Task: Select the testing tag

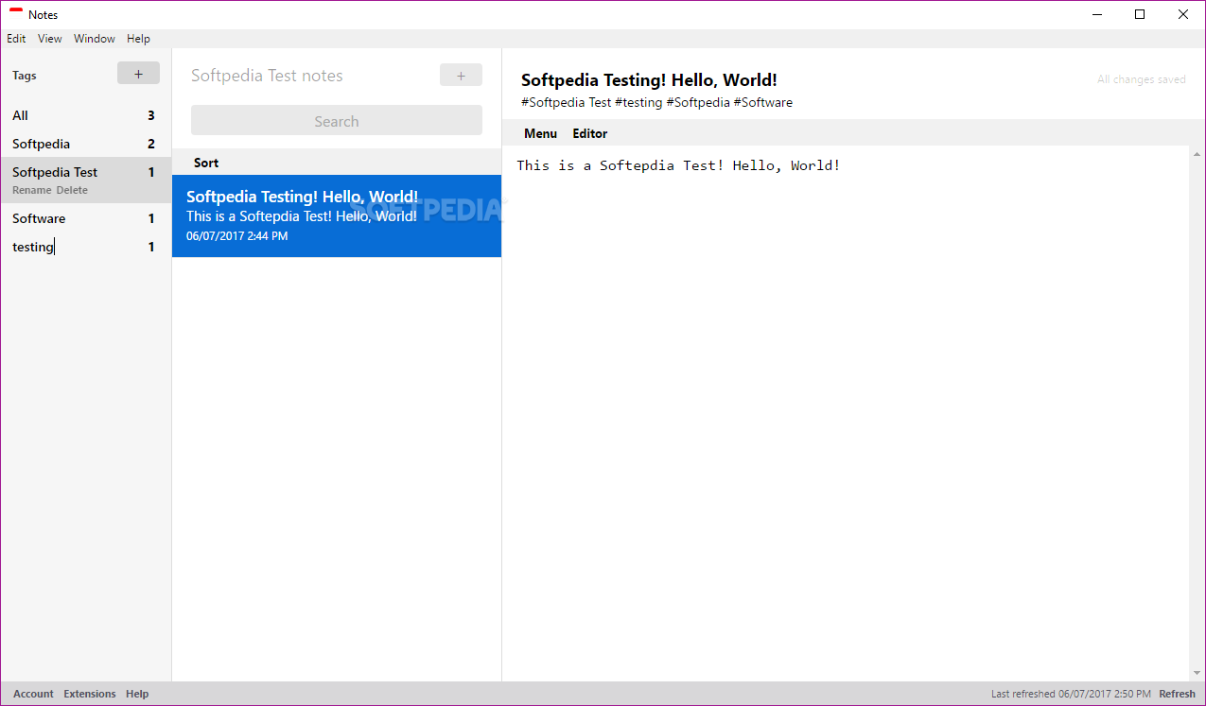Action: pos(85,247)
